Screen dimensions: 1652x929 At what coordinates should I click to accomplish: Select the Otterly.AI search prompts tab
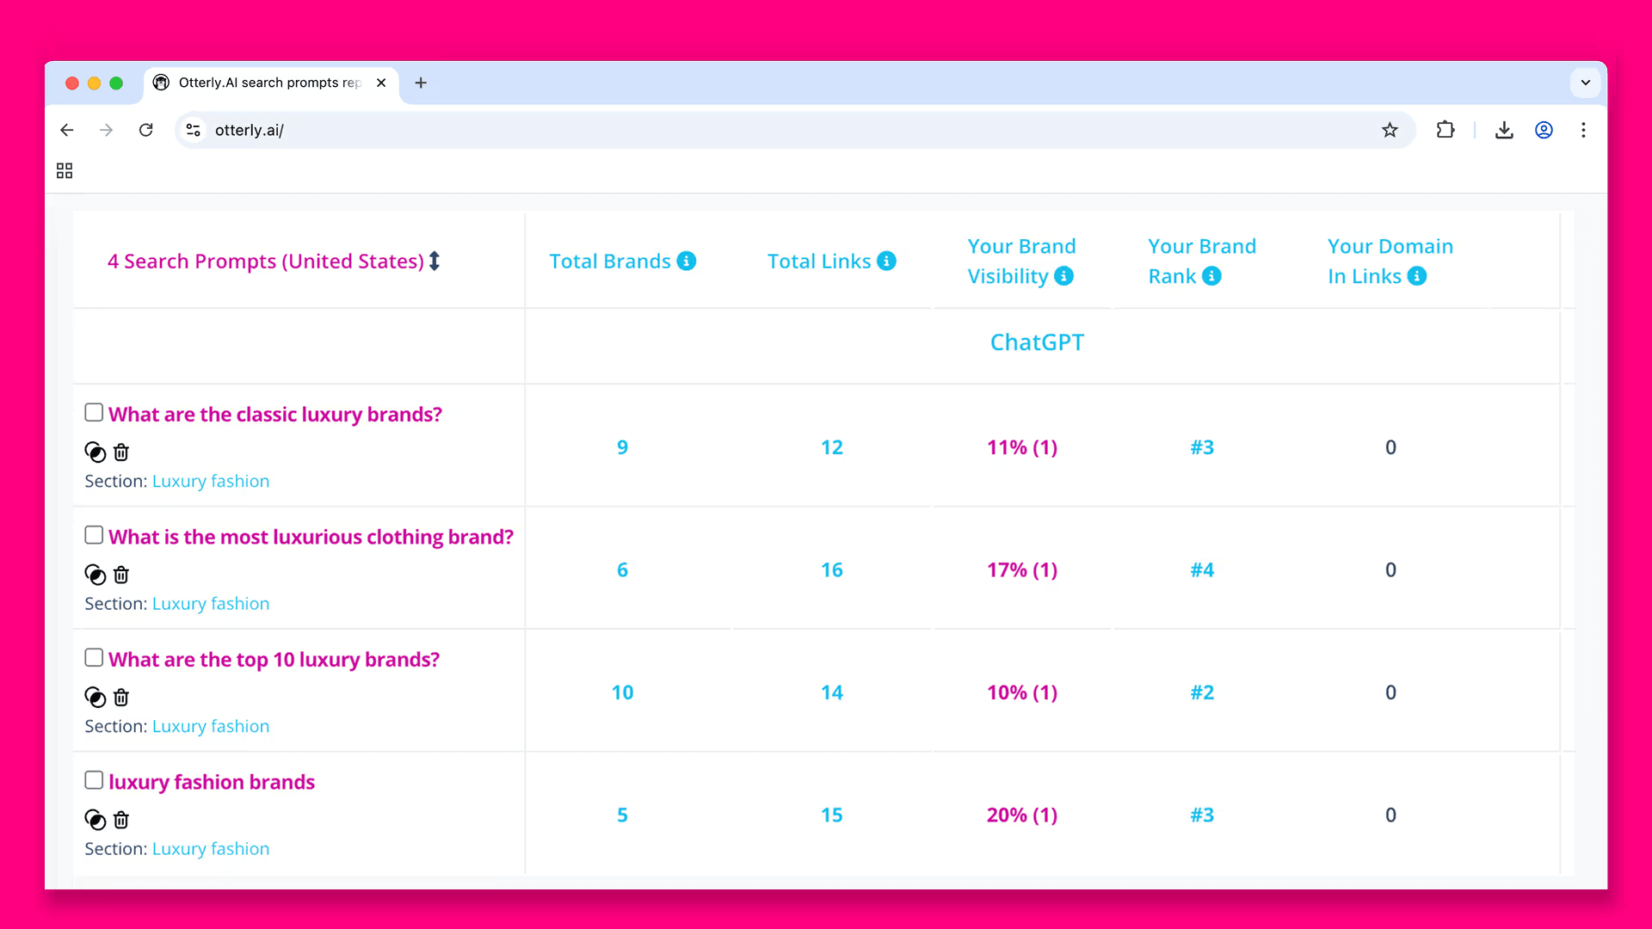(268, 83)
